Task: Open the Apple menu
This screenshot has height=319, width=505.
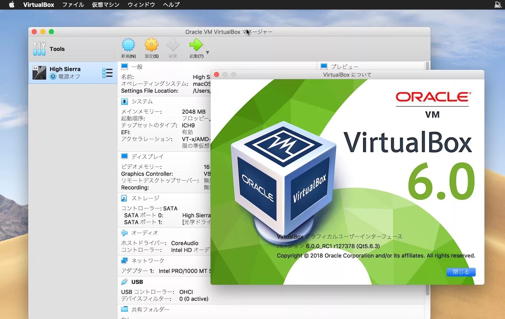Action: click(12, 4)
